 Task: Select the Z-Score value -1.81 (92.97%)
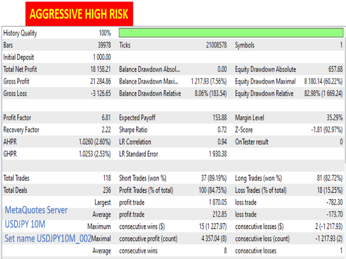tap(327, 129)
